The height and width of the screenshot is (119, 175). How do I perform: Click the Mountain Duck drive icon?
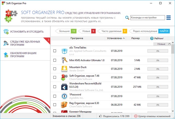(x=65, y=69)
